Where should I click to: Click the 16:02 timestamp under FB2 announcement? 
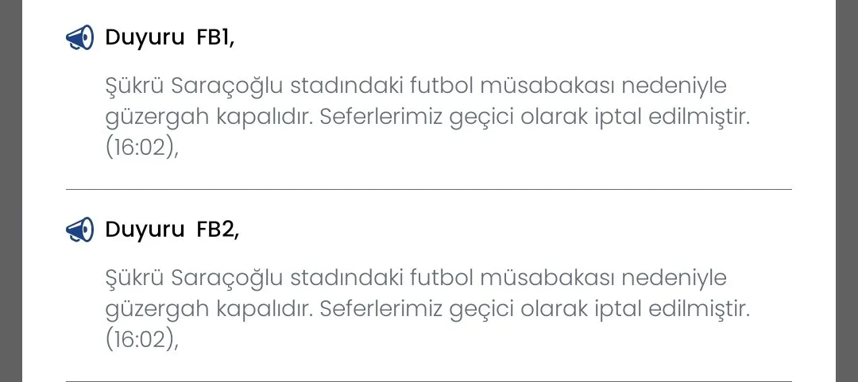(x=139, y=341)
